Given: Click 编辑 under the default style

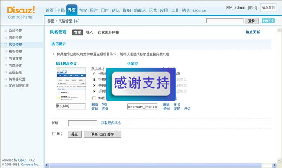Looking at the screenshot, I should tap(95, 104).
